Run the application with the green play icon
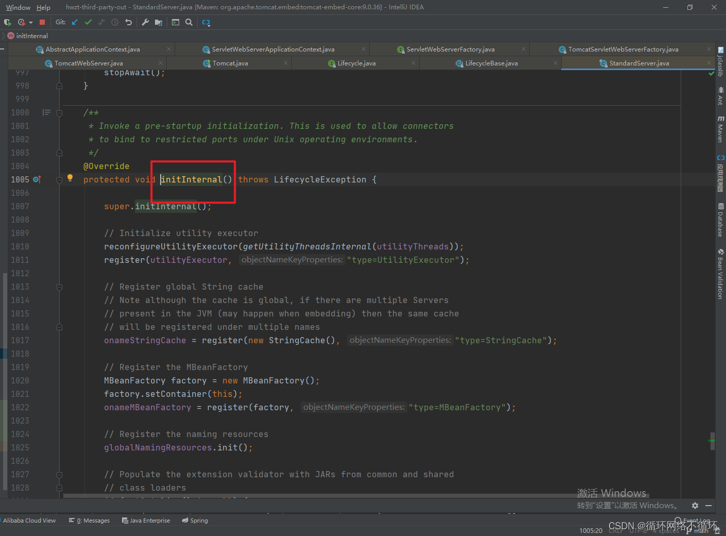726x536 pixels. click(x=7, y=22)
